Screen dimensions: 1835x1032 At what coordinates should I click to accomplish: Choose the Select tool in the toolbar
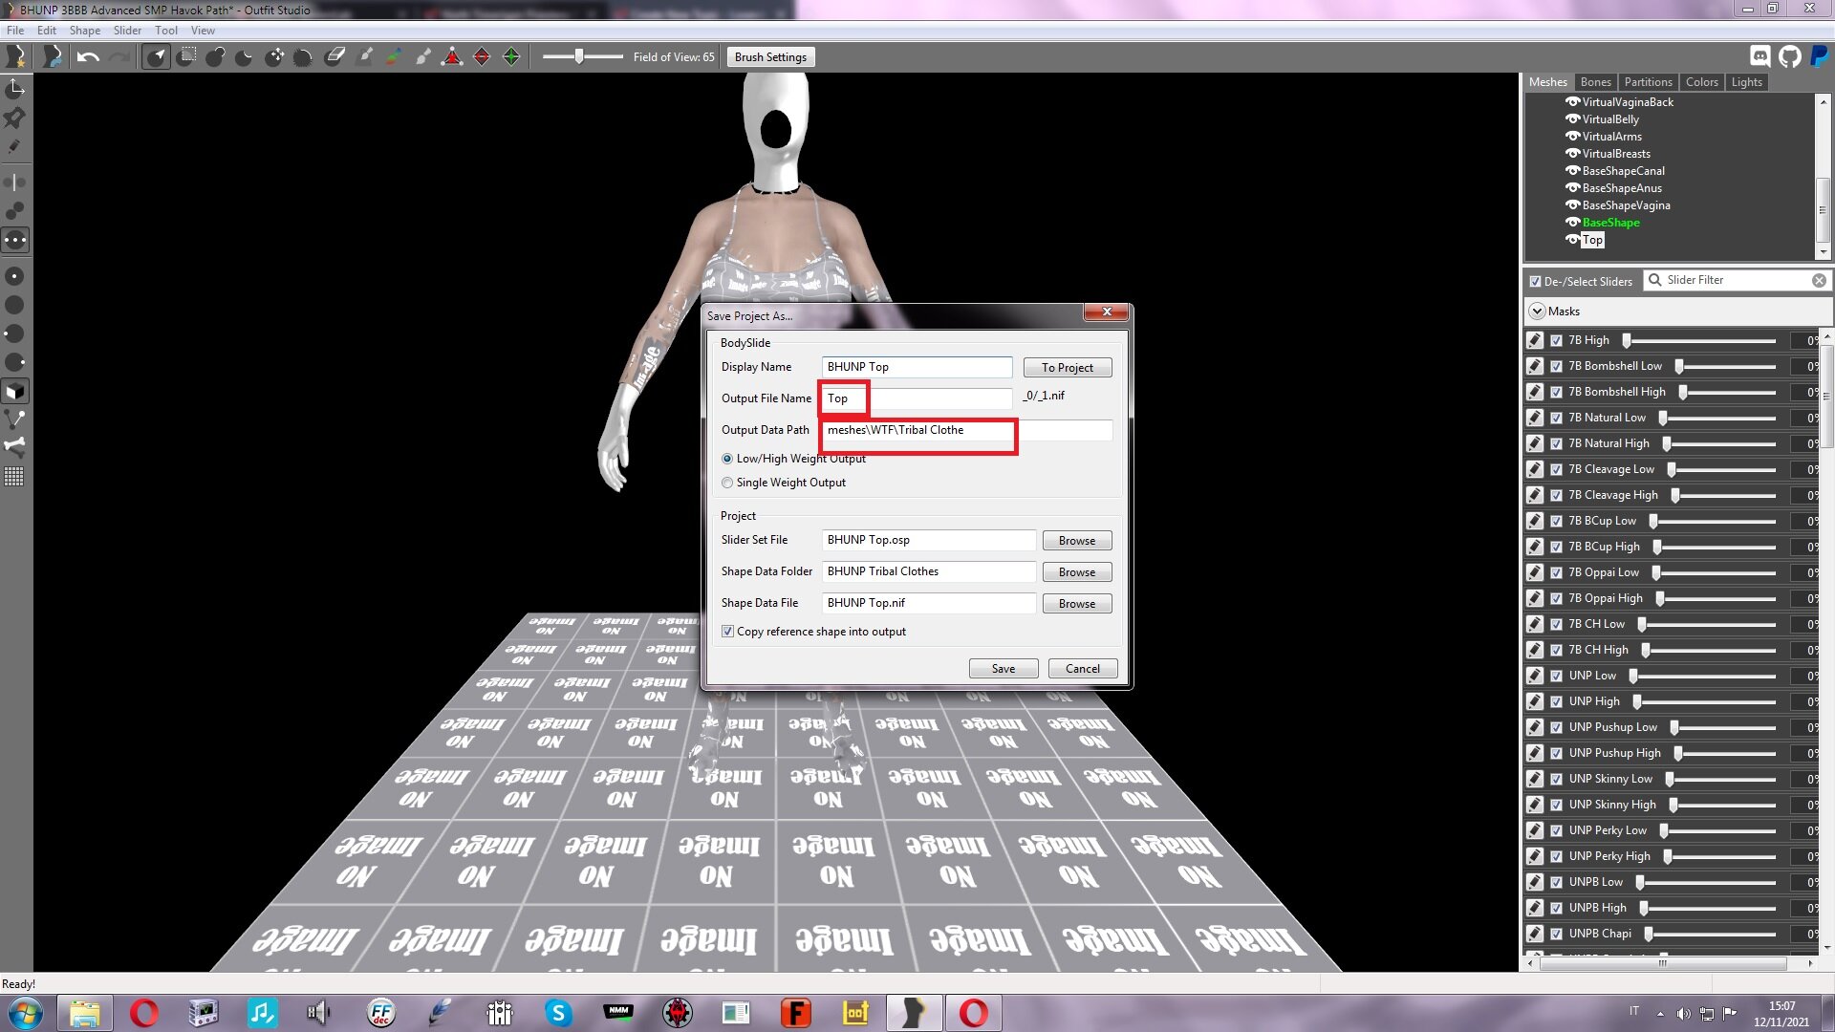click(157, 57)
